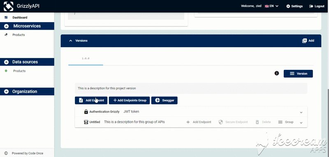Click the GrizzlyAPI logo icon

8,6
